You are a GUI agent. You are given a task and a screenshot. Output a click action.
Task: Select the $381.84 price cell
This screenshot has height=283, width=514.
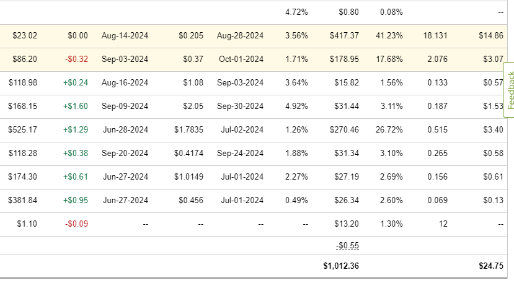23,201
